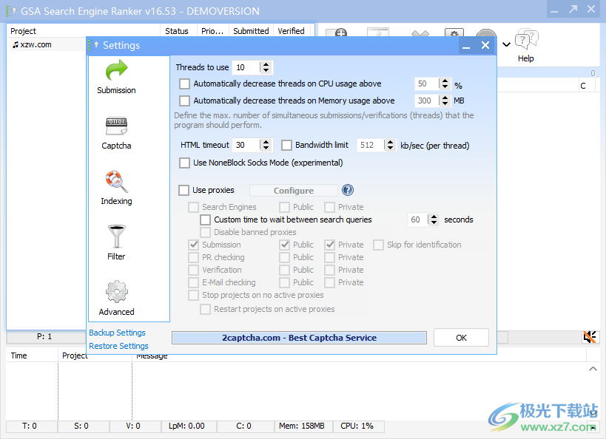Sort by the Submitted column header

click(x=251, y=31)
